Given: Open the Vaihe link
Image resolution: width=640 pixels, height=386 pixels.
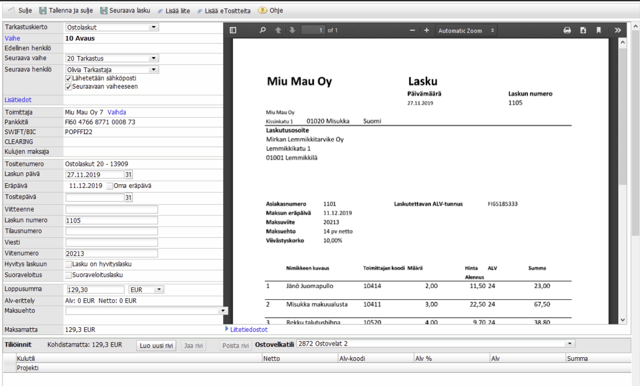Looking at the screenshot, I should [12, 38].
